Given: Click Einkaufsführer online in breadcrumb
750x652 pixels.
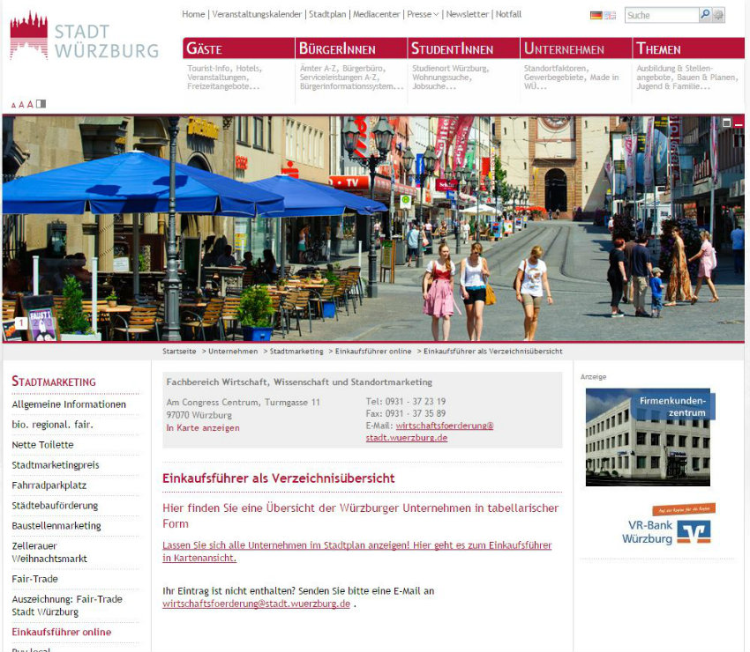Looking at the screenshot, I should (373, 351).
